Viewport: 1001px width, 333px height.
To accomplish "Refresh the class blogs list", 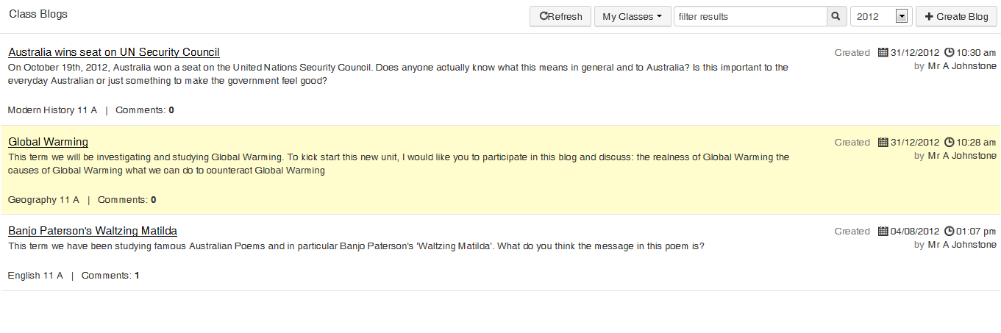I will (x=560, y=16).
